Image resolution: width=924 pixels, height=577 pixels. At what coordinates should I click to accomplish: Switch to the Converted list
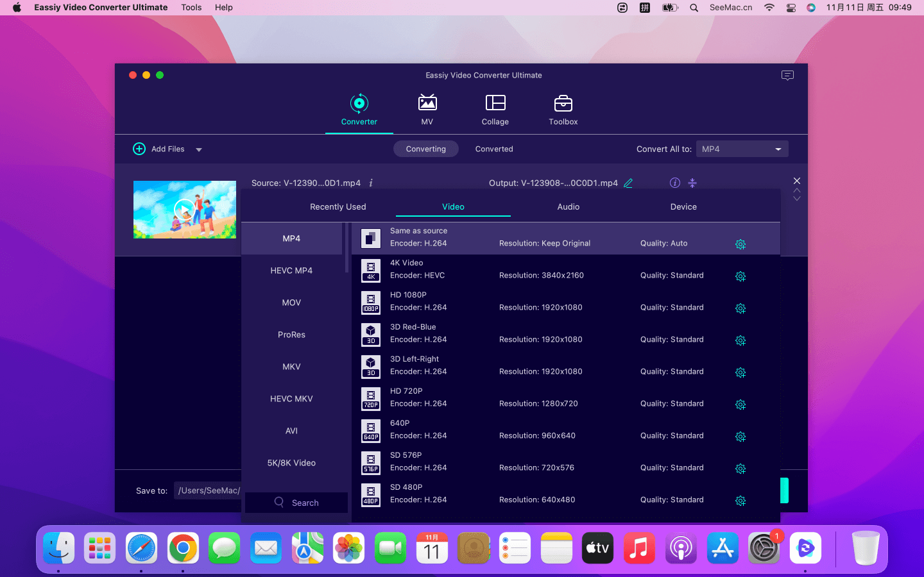coord(493,149)
